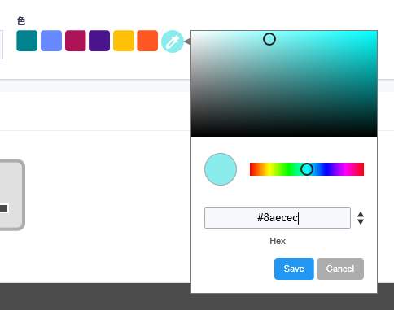Click the saturation picker circle handle
Viewport: 394px width, 310px height.
click(269, 39)
